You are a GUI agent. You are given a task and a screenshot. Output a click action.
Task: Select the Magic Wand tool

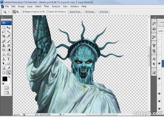(8, 32)
